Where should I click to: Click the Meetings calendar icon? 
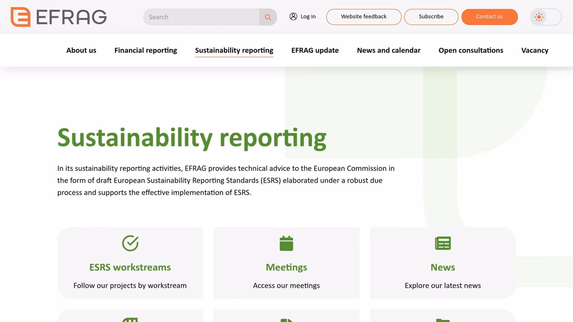[x=286, y=243]
